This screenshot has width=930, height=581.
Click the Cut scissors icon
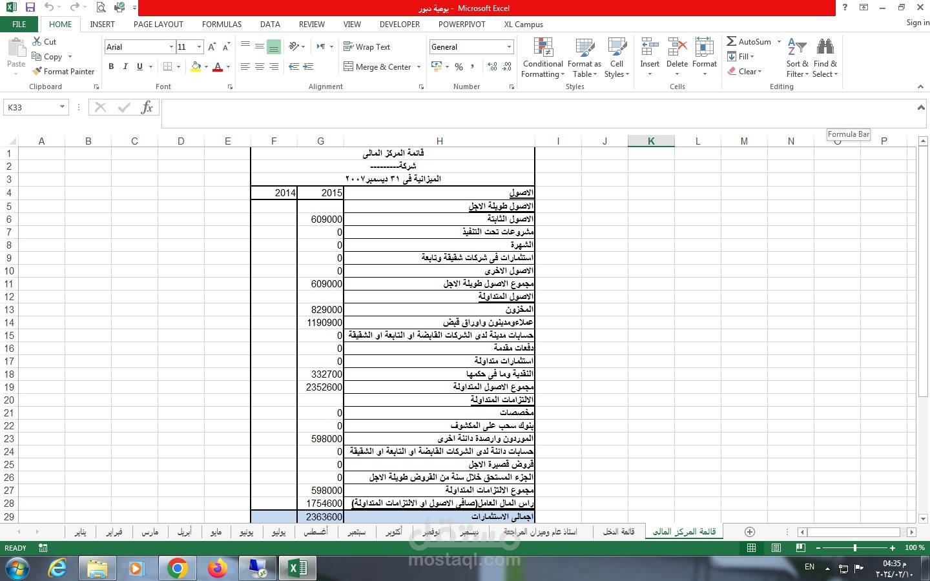click(37, 41)
